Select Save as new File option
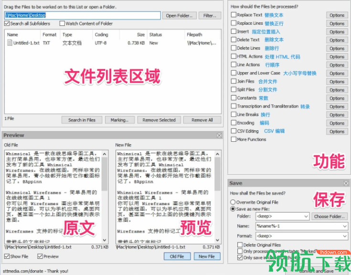This screenshot has height=275, width=351. pos(233,209)
